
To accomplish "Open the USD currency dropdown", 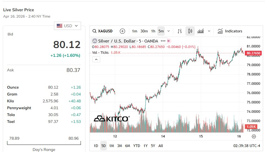I will click(x=67, y=26).
